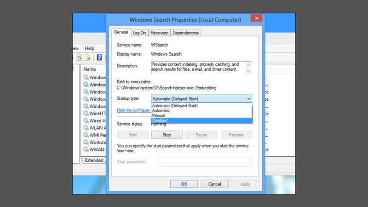368x207 pixels.
Task: Pick Automatic from startup type options
Action: point(161,110)
